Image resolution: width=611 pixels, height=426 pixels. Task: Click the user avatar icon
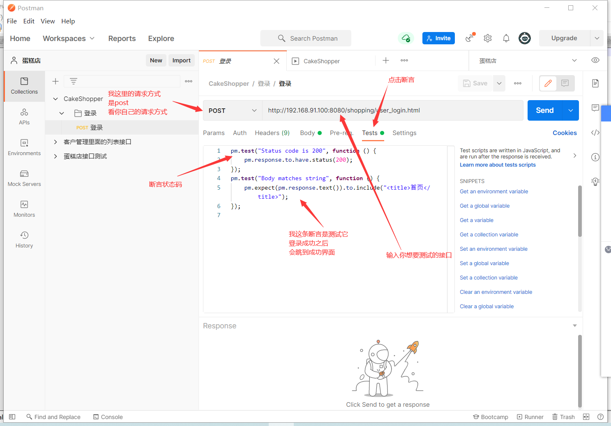coord(525,38)
